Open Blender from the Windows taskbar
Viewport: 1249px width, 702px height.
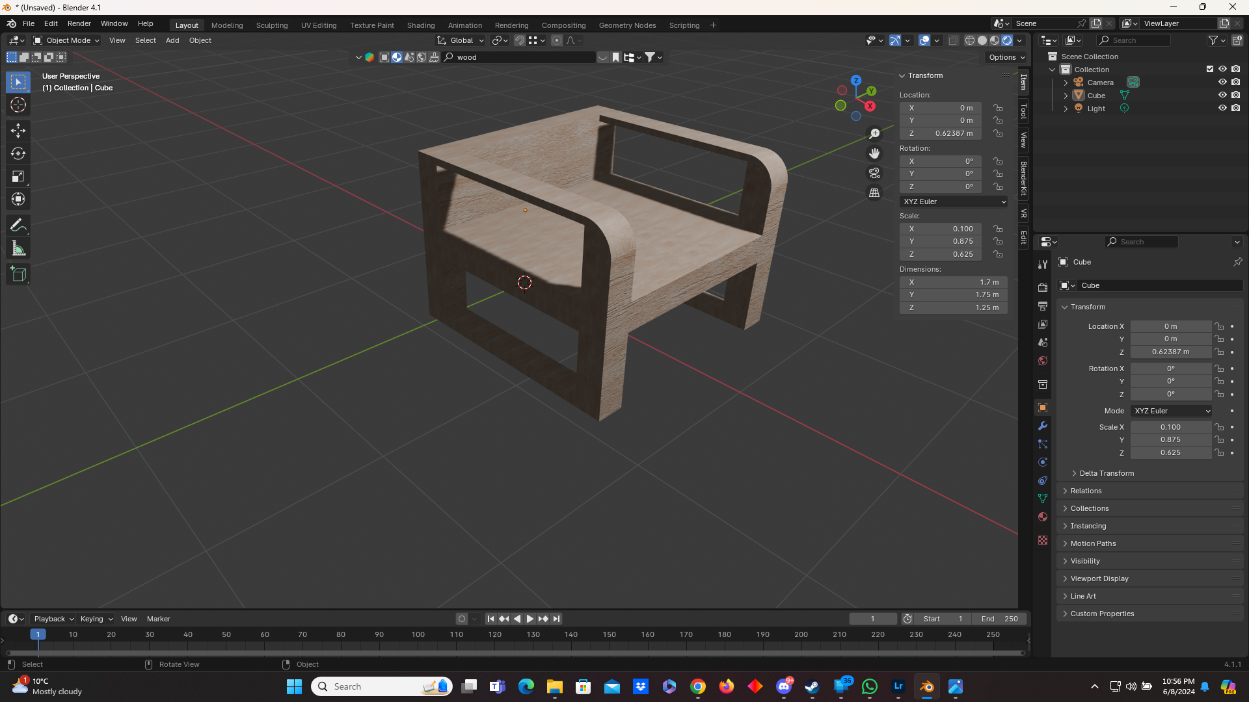pyautogui.click(x=927, y=686)
